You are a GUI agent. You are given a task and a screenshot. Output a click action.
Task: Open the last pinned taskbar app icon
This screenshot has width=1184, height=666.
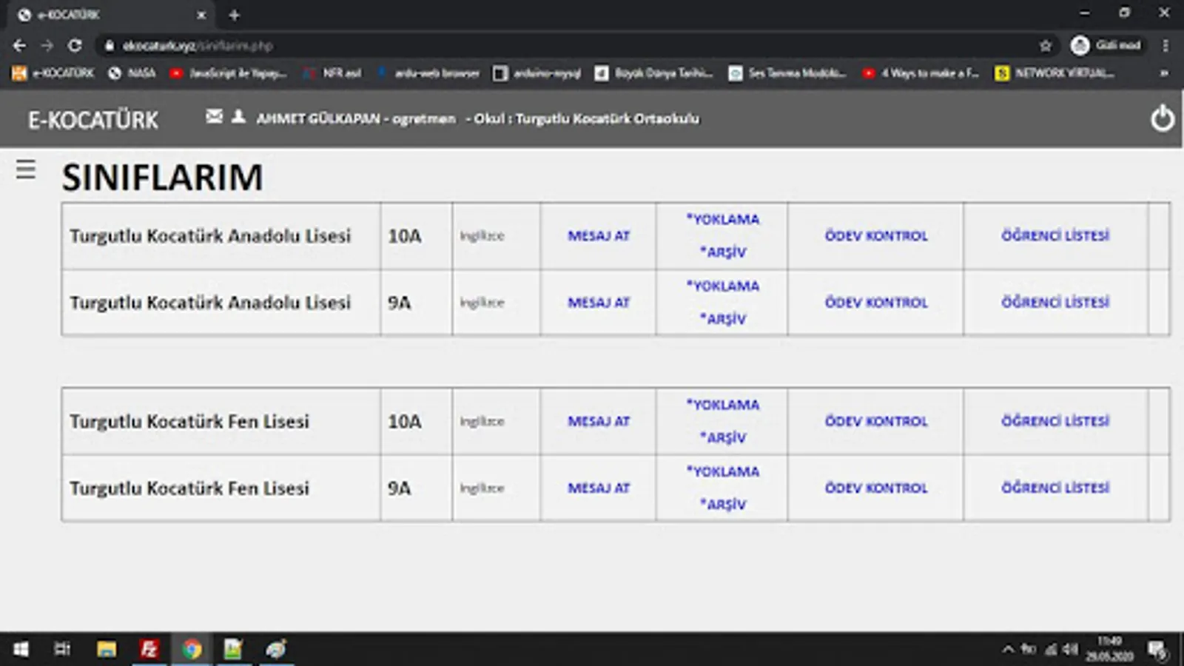[276, 650]
